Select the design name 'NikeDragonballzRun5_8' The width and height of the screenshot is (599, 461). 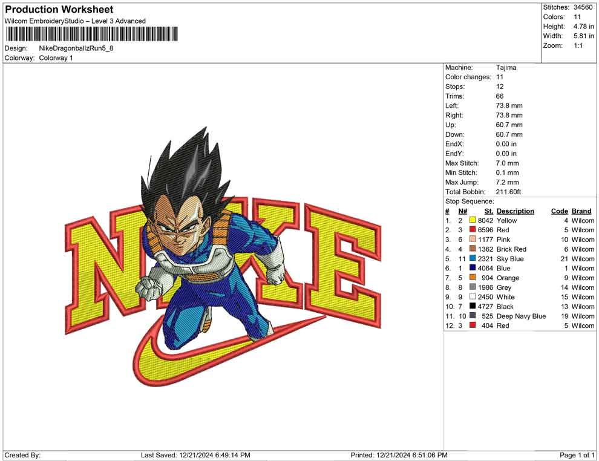(76, 48)
